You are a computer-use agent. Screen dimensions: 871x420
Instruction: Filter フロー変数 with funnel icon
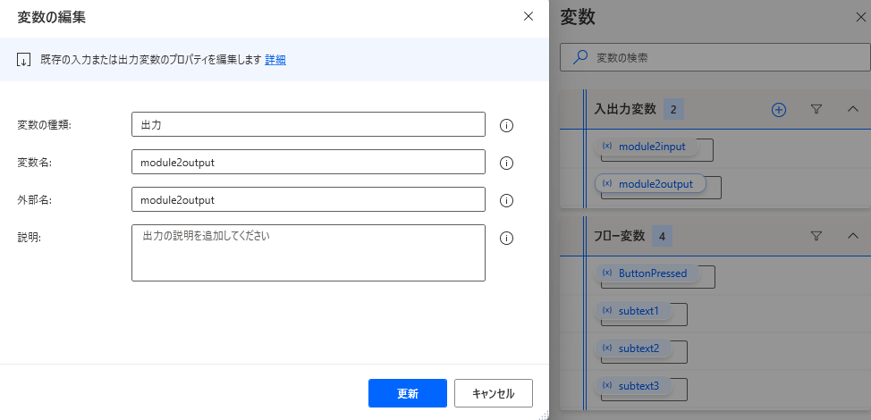pyautogui.click(x=816, y=236)
